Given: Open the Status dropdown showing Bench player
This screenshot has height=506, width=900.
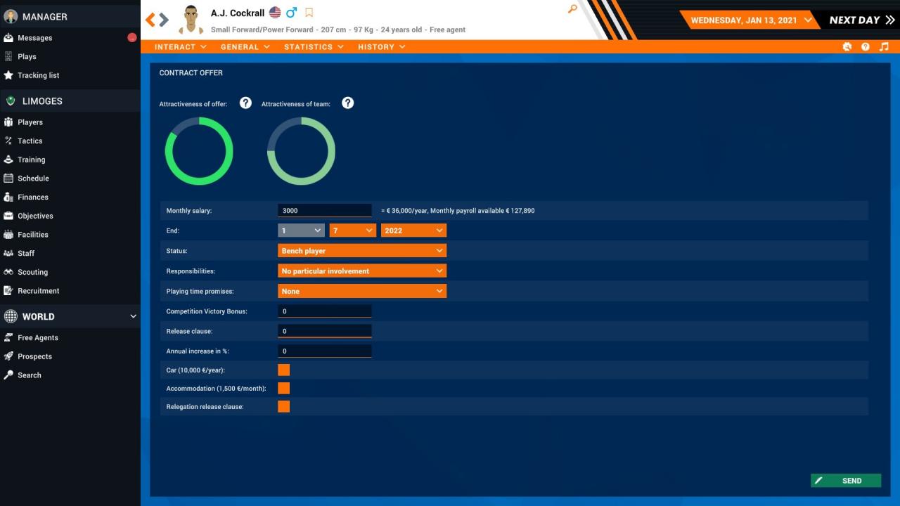Looking at the screenshot, I should [362, 251].
